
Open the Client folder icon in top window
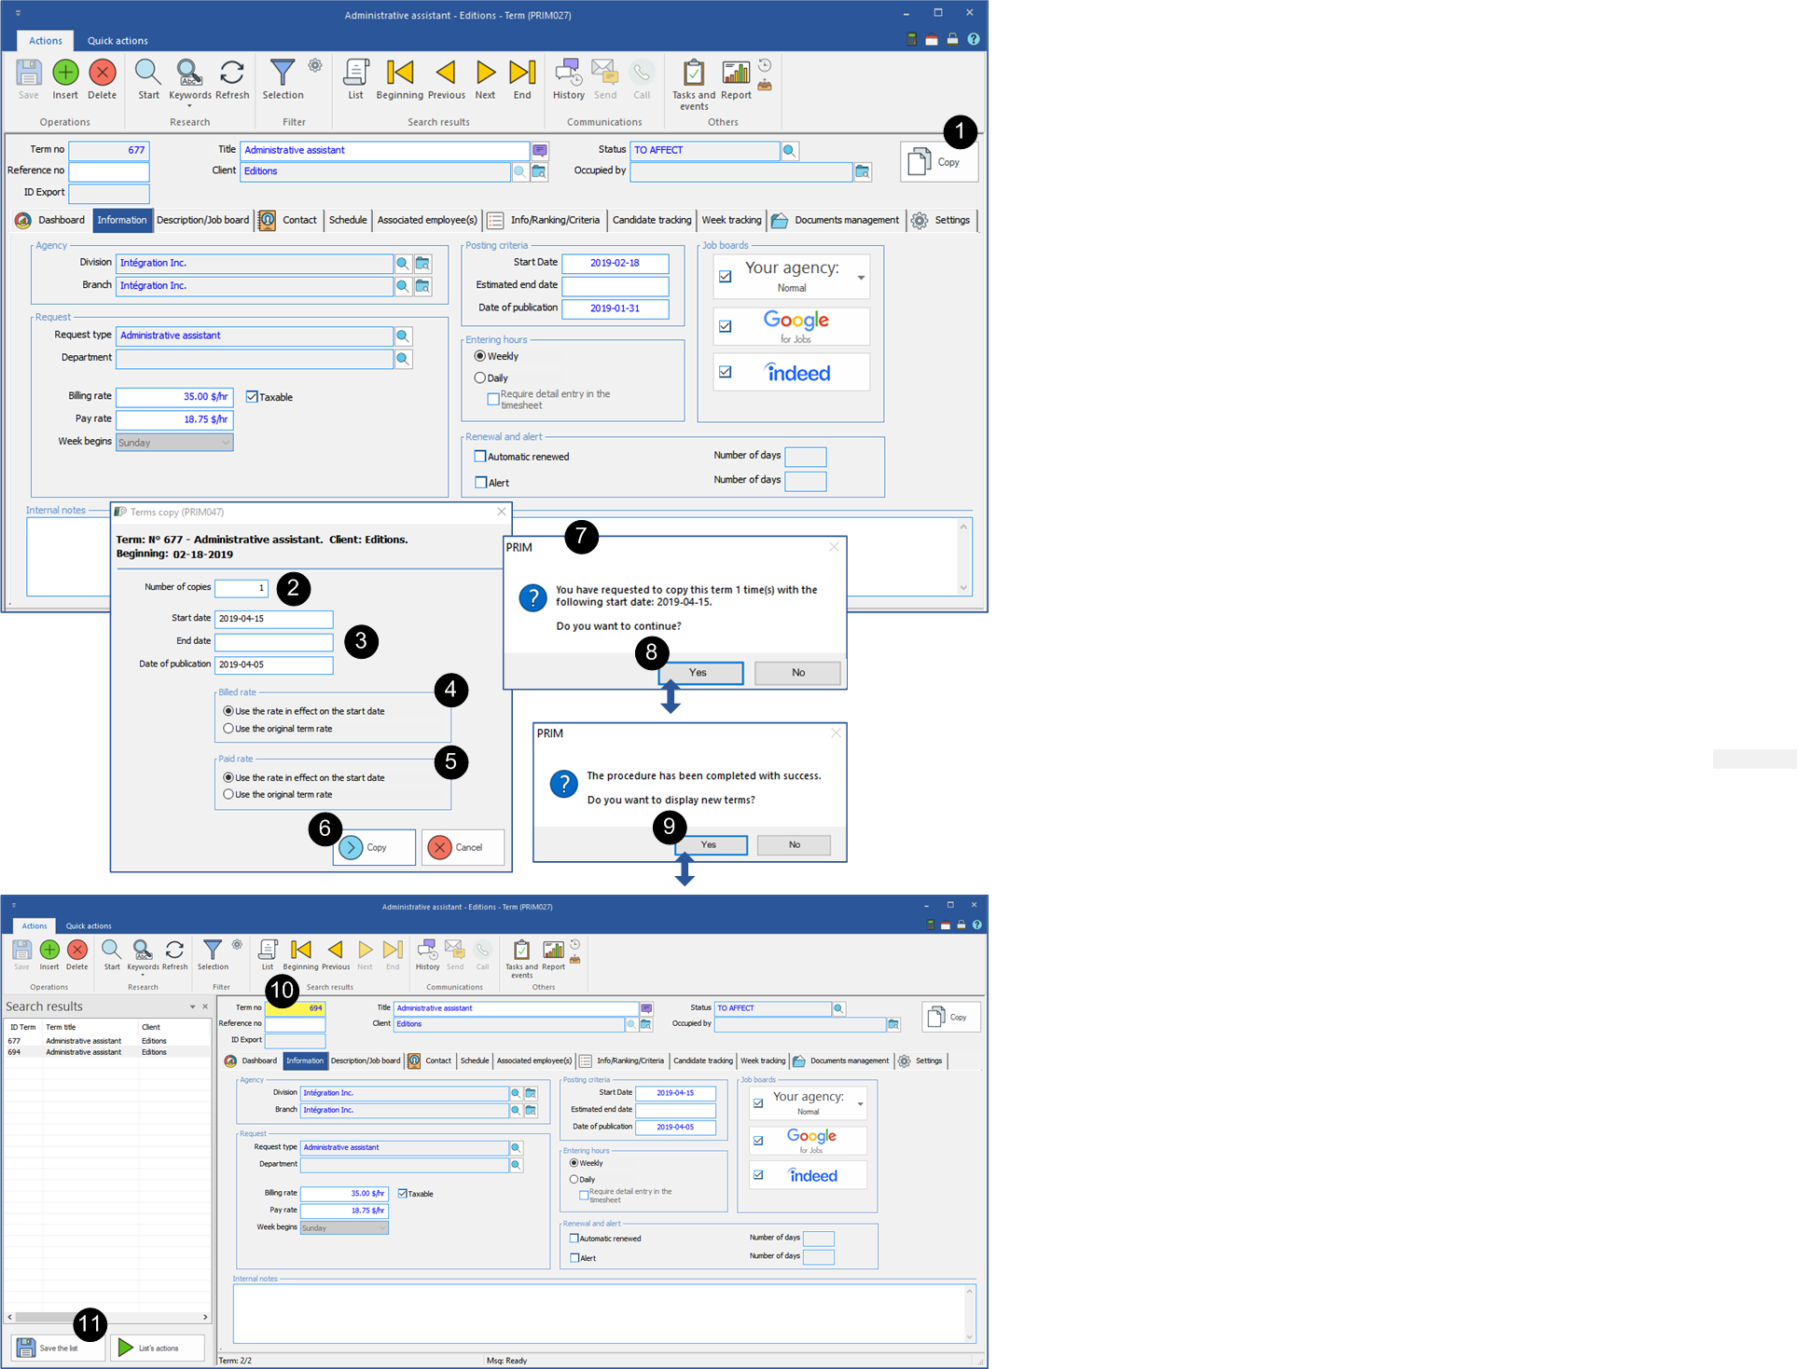tap(539, 171)
